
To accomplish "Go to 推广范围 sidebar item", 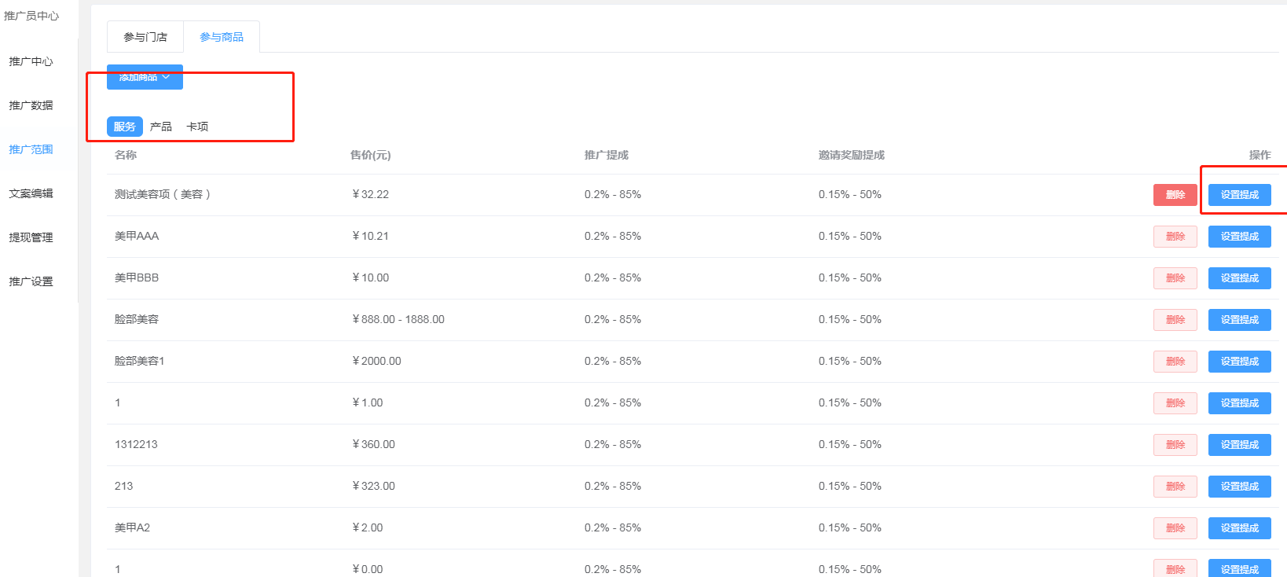I will (31, 149).
